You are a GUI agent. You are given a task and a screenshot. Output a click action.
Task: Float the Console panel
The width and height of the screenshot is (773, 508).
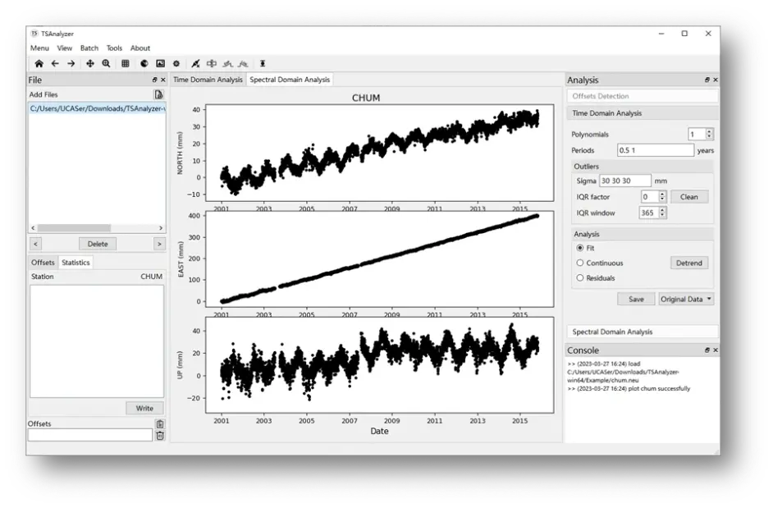[x=707, y=350]
